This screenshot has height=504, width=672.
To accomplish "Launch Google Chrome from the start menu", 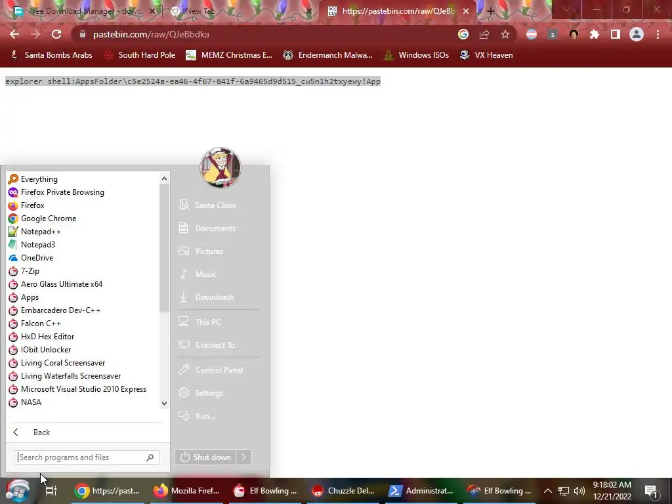I will click(83, 219).
